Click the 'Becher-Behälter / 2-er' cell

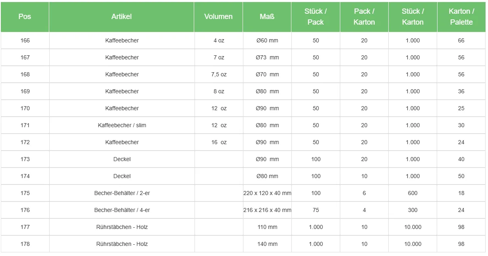(122, 193)
